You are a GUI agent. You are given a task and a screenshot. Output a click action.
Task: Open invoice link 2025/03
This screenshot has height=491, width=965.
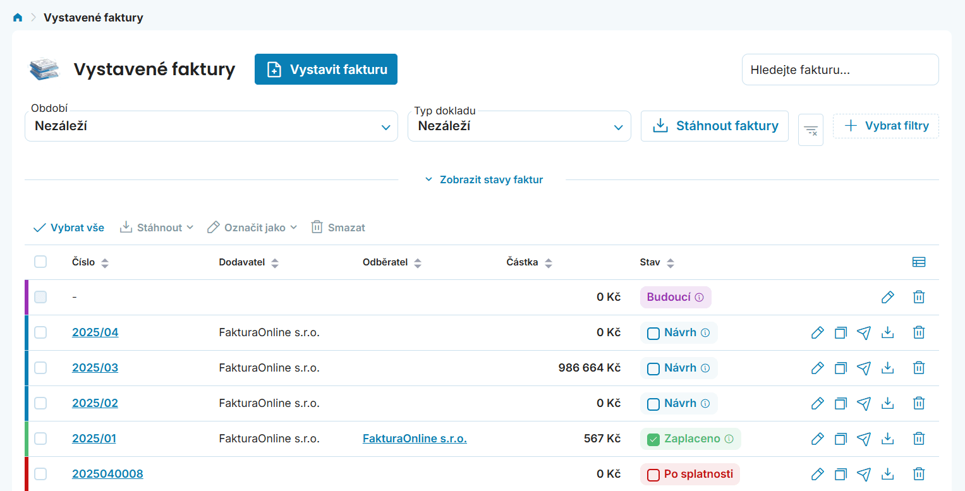pos(95,368)
